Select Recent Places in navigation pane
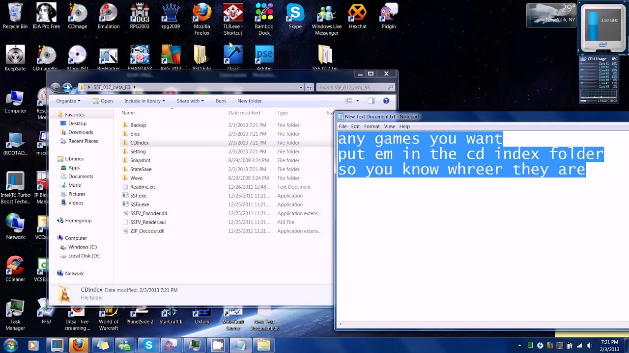 [83, 141]
